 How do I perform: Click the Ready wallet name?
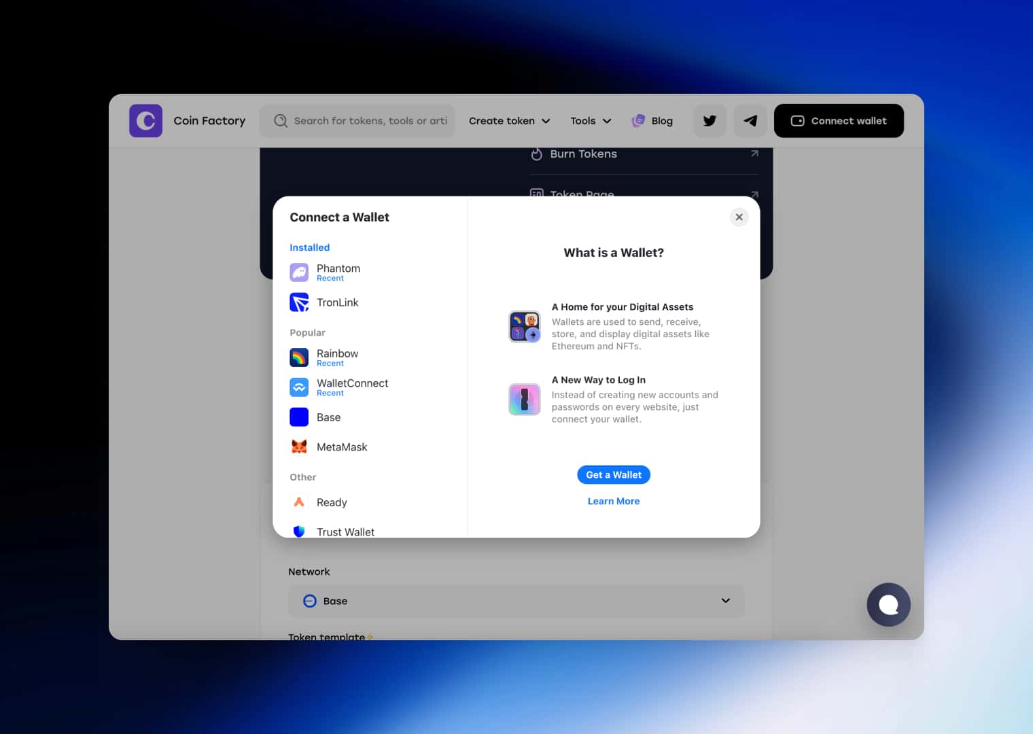[332, 502]
